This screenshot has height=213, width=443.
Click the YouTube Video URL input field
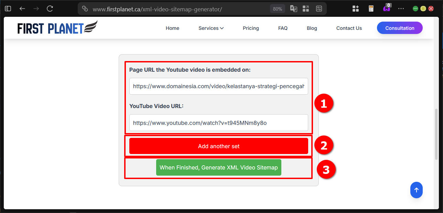(218, 122)
